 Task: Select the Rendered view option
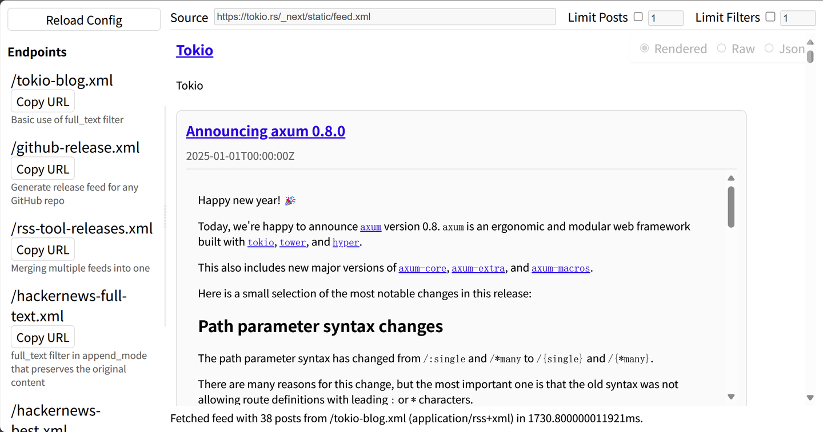coord(645,49)
